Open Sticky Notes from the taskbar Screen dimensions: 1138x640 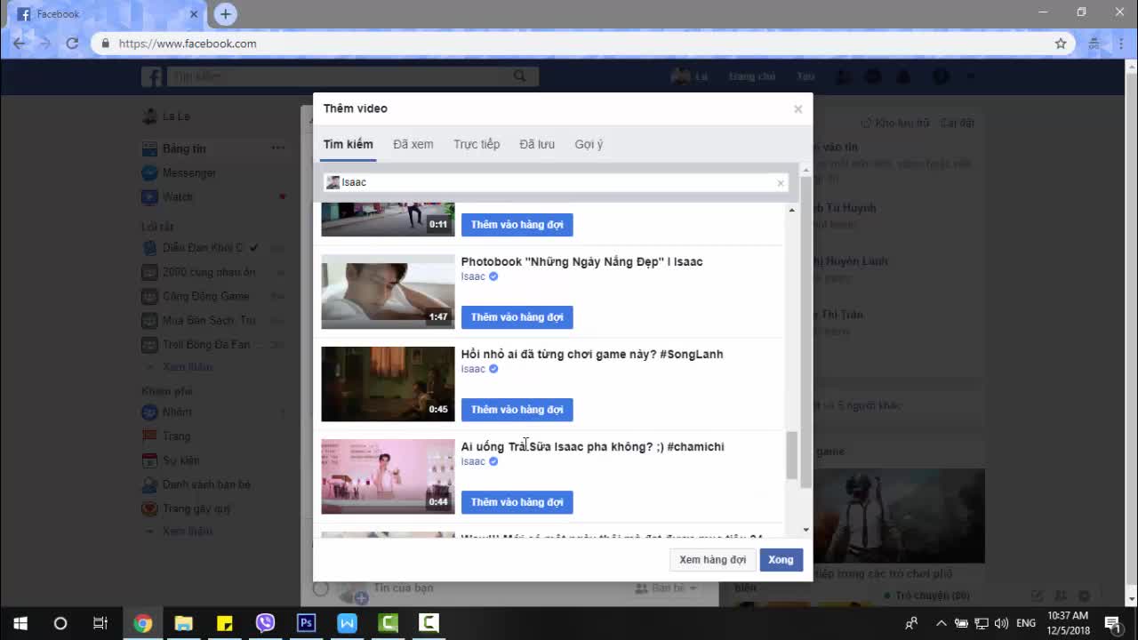pyautogui.click(x=224, y=623)
